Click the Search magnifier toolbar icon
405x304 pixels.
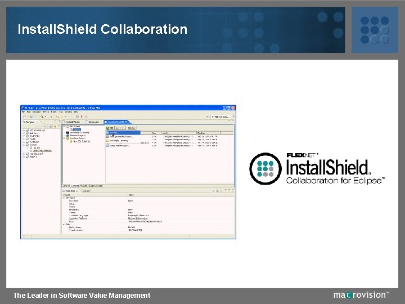[42, 117]
